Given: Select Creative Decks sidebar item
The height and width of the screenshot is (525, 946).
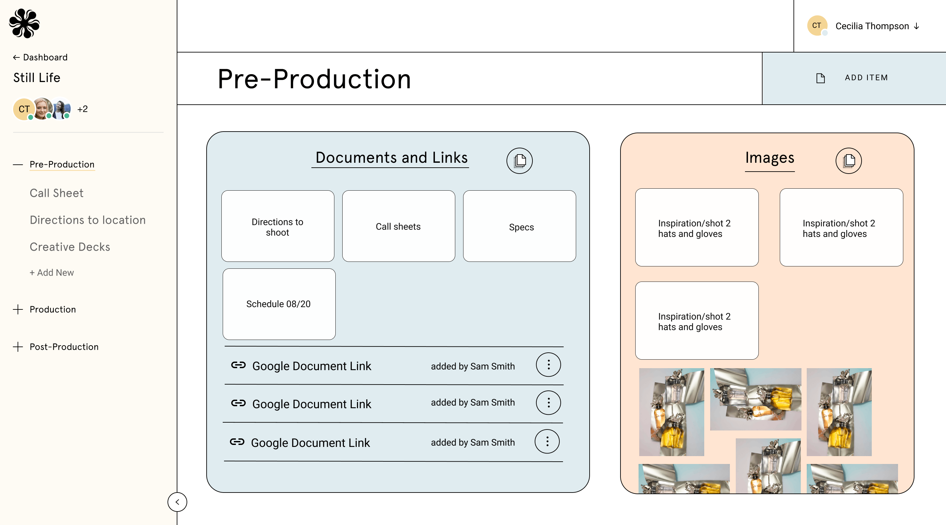Looking at the screenshot, I should [x=70, y=247].
